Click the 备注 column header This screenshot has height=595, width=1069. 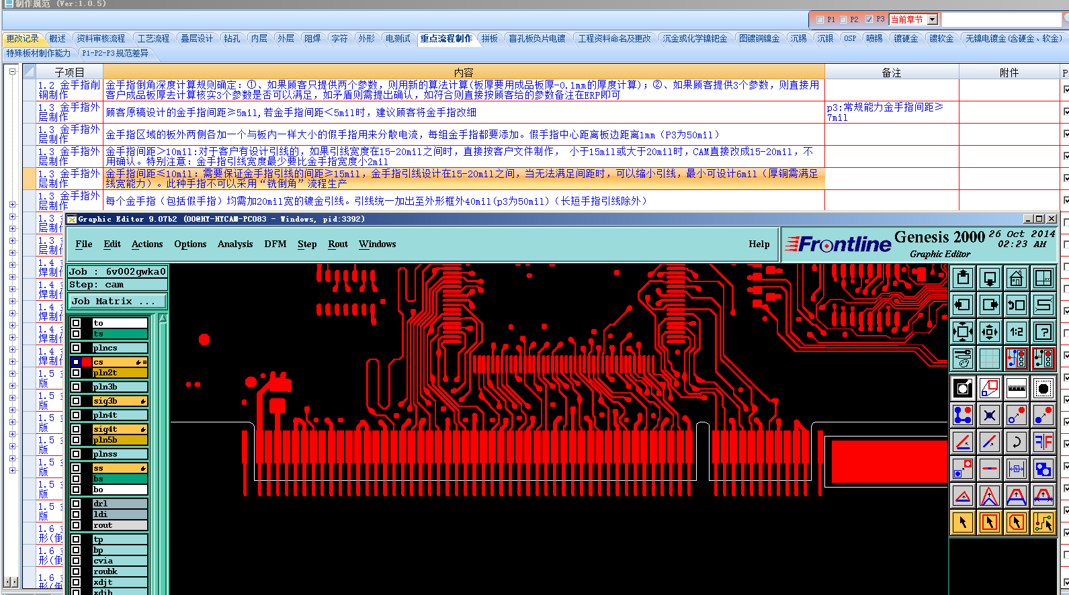click(892, 72)
